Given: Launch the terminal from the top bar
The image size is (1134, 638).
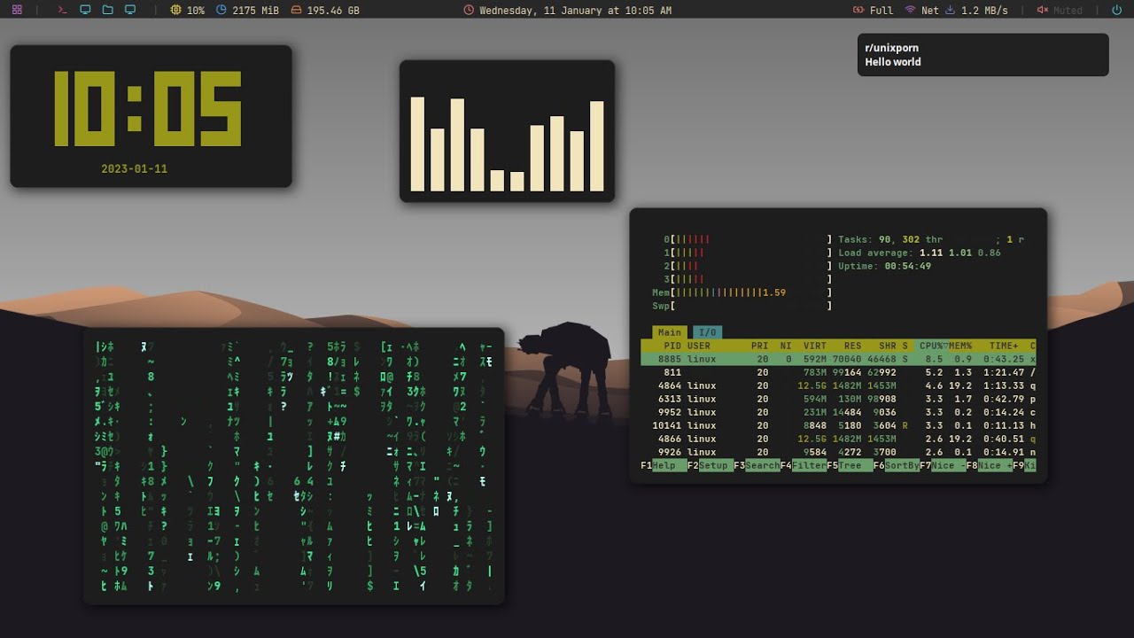Looking at the screenshot, I should point(62,11).
